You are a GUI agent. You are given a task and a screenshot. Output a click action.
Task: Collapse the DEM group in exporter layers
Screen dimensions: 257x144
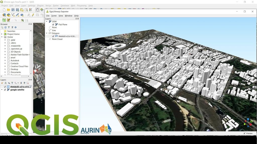pyautogui.click(x=47, y=21)
